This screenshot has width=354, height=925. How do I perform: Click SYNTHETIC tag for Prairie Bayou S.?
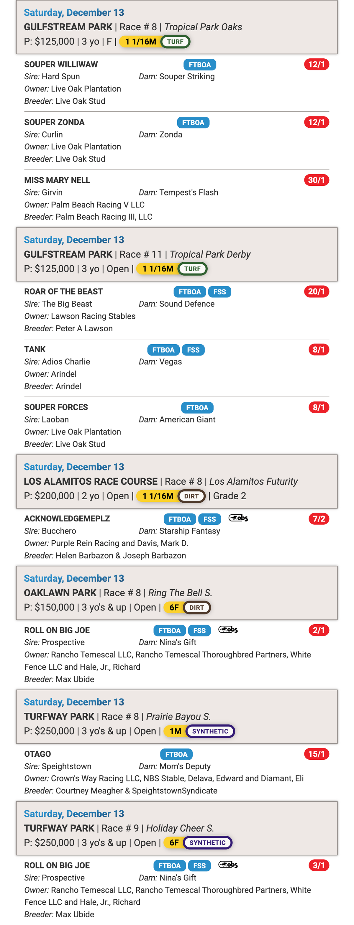tap(210, 731)
